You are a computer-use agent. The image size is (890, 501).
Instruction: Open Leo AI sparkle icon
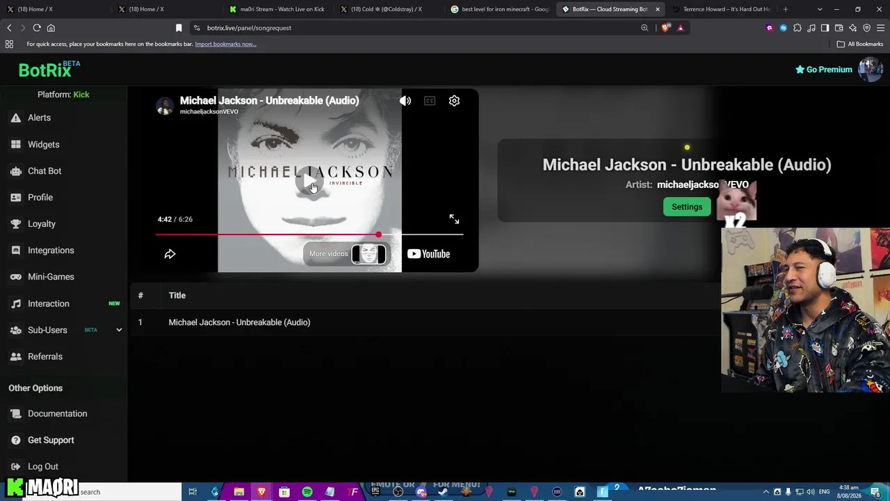pos(853,28)
